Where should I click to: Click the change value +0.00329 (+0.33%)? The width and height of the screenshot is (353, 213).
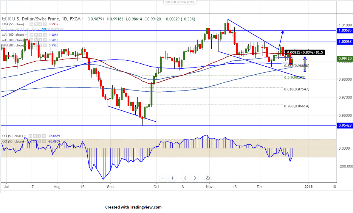click(179, 19)
